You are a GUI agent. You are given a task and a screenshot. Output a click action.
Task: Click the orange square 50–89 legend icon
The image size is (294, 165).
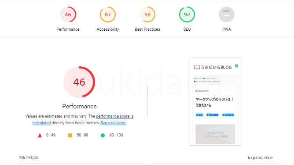point(70,135)
